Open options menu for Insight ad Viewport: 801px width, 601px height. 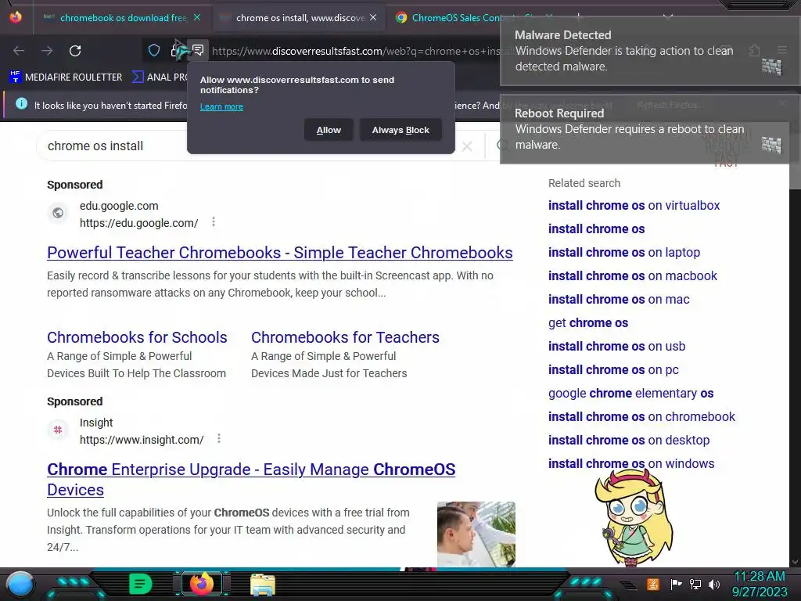pos(219,438)
